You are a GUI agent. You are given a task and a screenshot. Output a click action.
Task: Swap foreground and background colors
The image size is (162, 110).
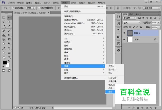(9, 61)
